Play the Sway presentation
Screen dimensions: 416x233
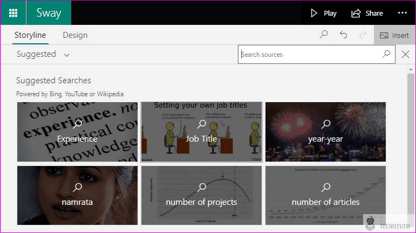point(323,13)
